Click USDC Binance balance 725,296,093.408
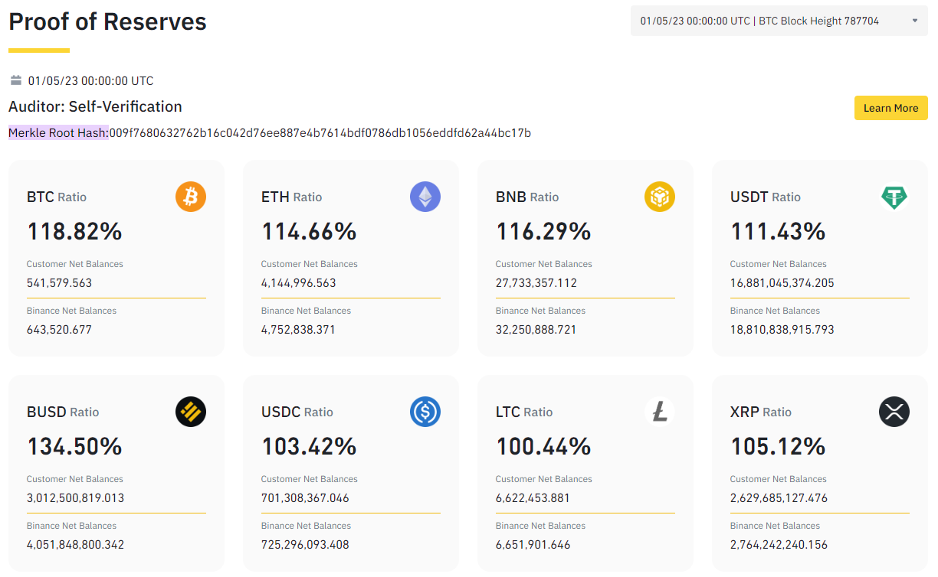938x577 pixels. point(305,545)
